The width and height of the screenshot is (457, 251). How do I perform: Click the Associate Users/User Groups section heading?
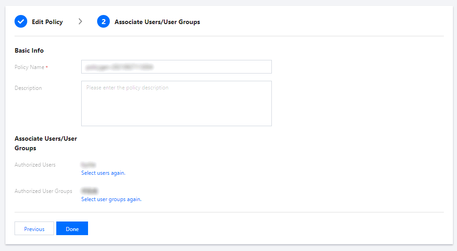click(45, 143)
